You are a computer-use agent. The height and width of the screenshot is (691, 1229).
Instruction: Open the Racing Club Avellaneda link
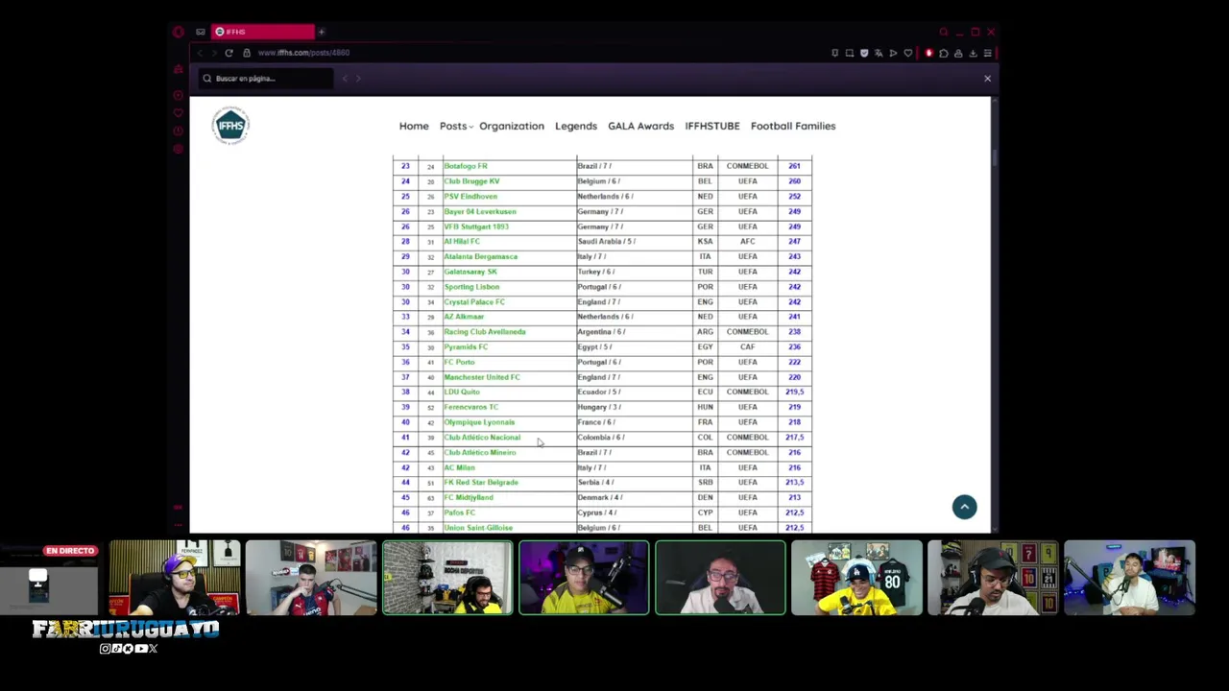point(485,332)
